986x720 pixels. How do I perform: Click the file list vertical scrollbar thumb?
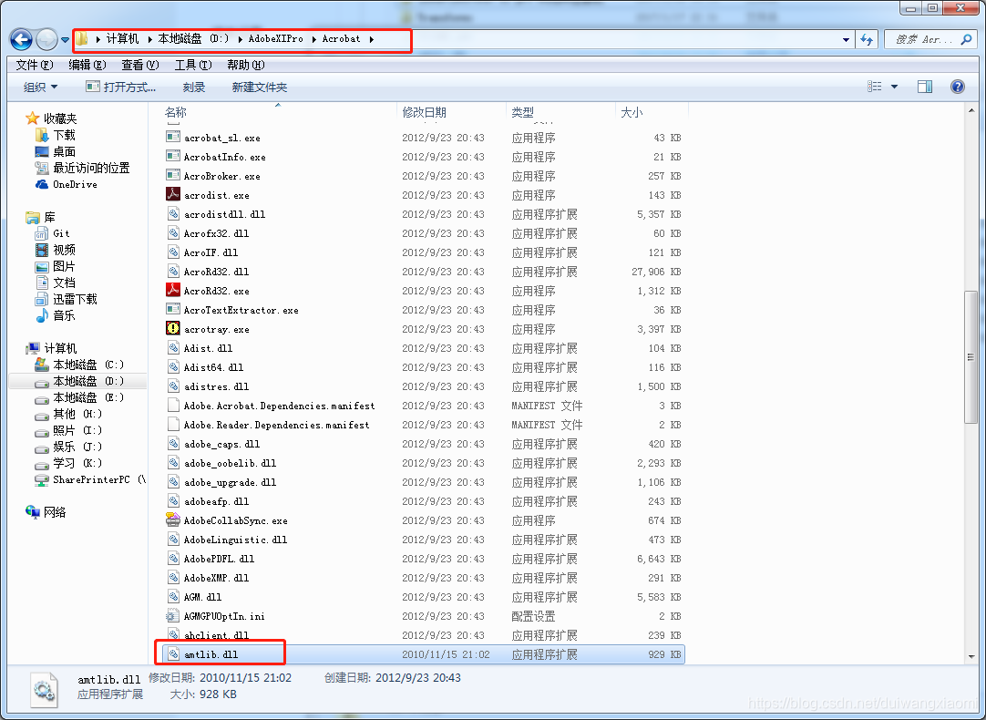[x=971, y=358]
